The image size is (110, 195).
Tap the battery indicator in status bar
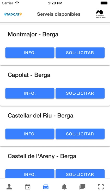click(x=104, y=3)
